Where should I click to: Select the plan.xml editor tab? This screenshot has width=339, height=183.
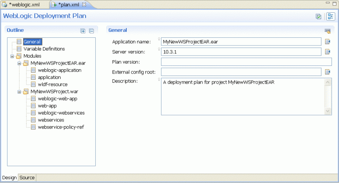click(x=69, y=5)
